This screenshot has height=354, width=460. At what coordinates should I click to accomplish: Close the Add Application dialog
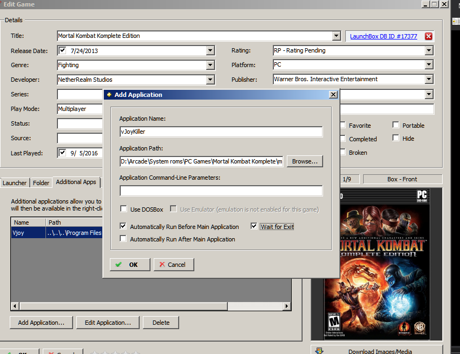(x=333, y=95)
